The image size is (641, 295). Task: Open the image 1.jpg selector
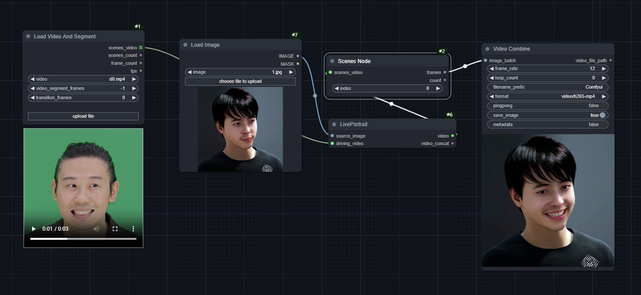240,72
